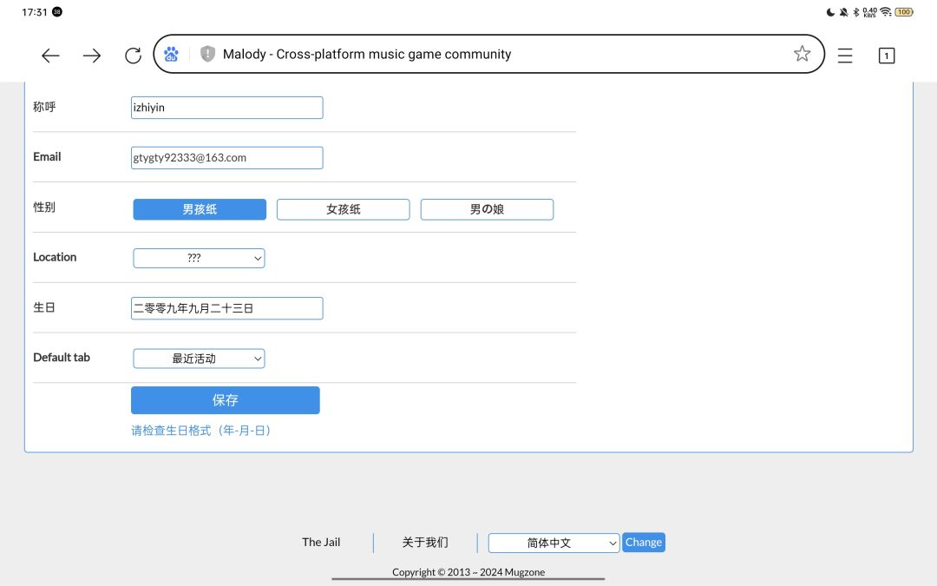
Task: Reload the page with refresh icon
Action: click(x=133, y=56)
